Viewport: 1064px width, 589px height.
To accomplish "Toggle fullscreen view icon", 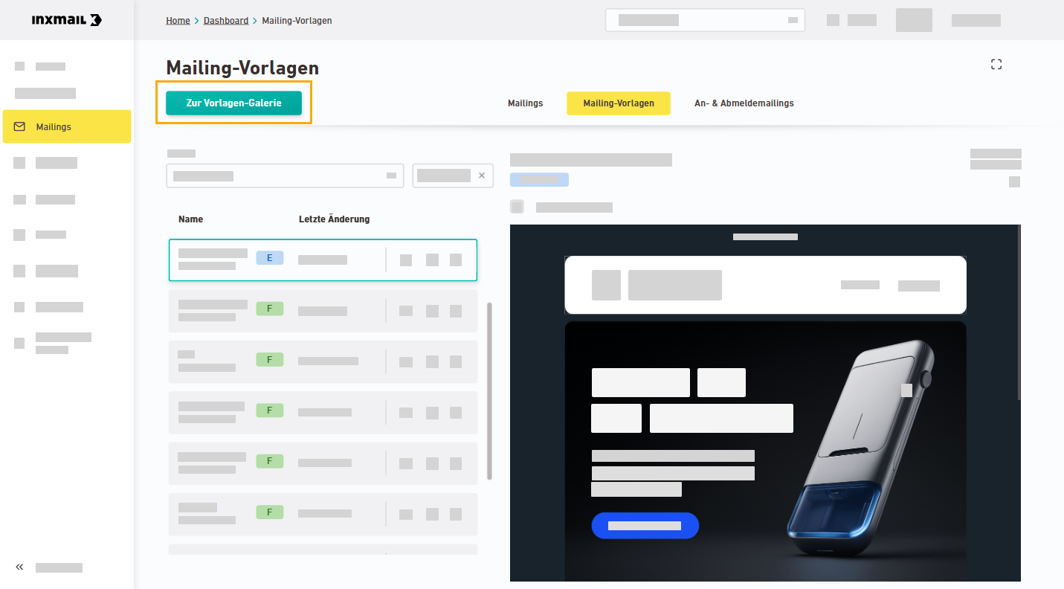I will pos(996,65).
